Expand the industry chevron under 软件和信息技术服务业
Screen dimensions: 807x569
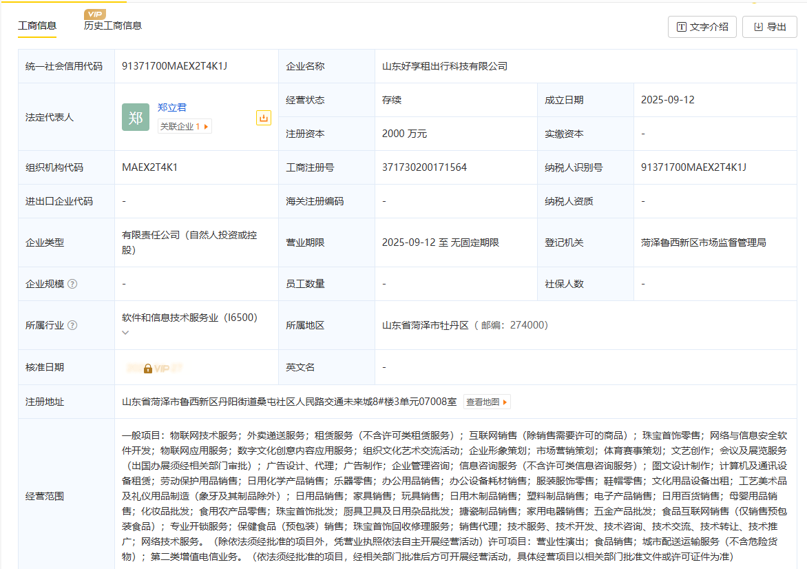tap(125, 333)
